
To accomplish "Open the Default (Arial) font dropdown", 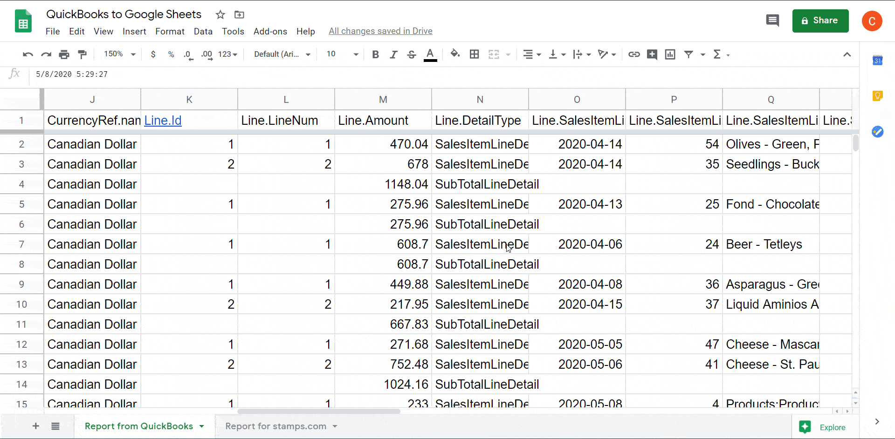I will [282, 54].
